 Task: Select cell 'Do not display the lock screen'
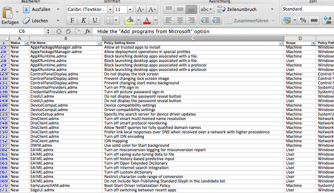tap(193, 74)
